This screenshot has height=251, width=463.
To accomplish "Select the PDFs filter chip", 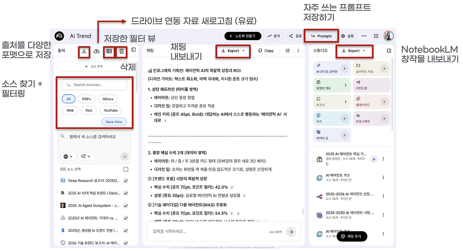I will coord(86,99).
